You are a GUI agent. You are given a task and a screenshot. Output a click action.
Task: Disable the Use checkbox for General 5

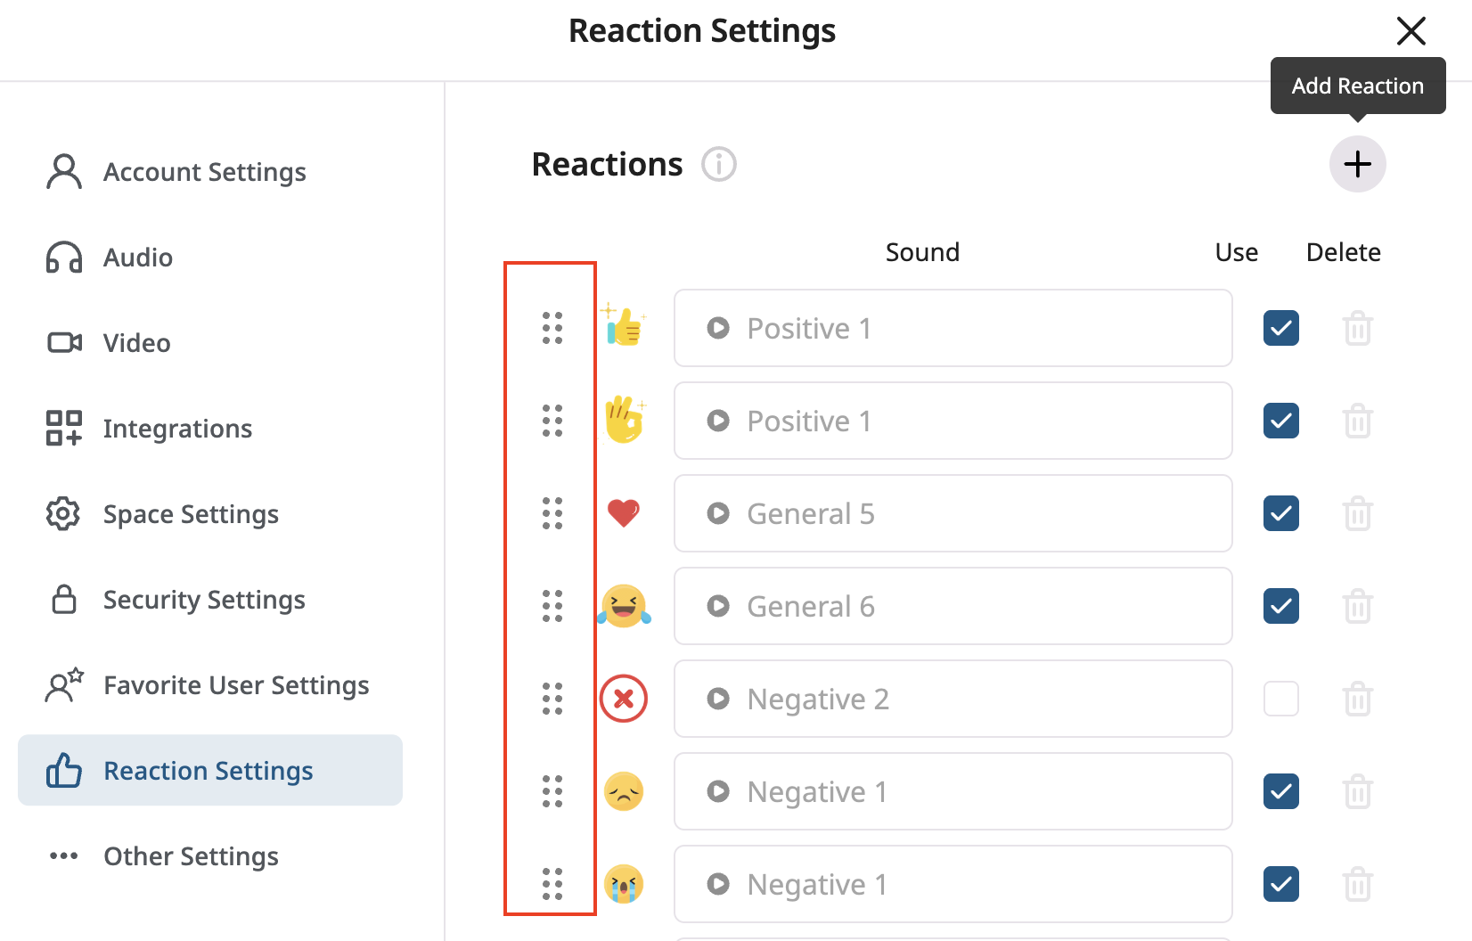pos(1280,513)
